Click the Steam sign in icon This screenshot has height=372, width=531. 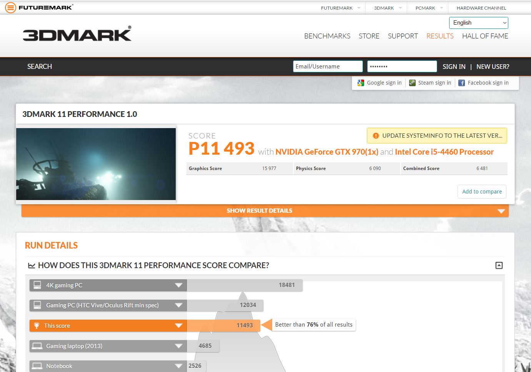(412, 83)
